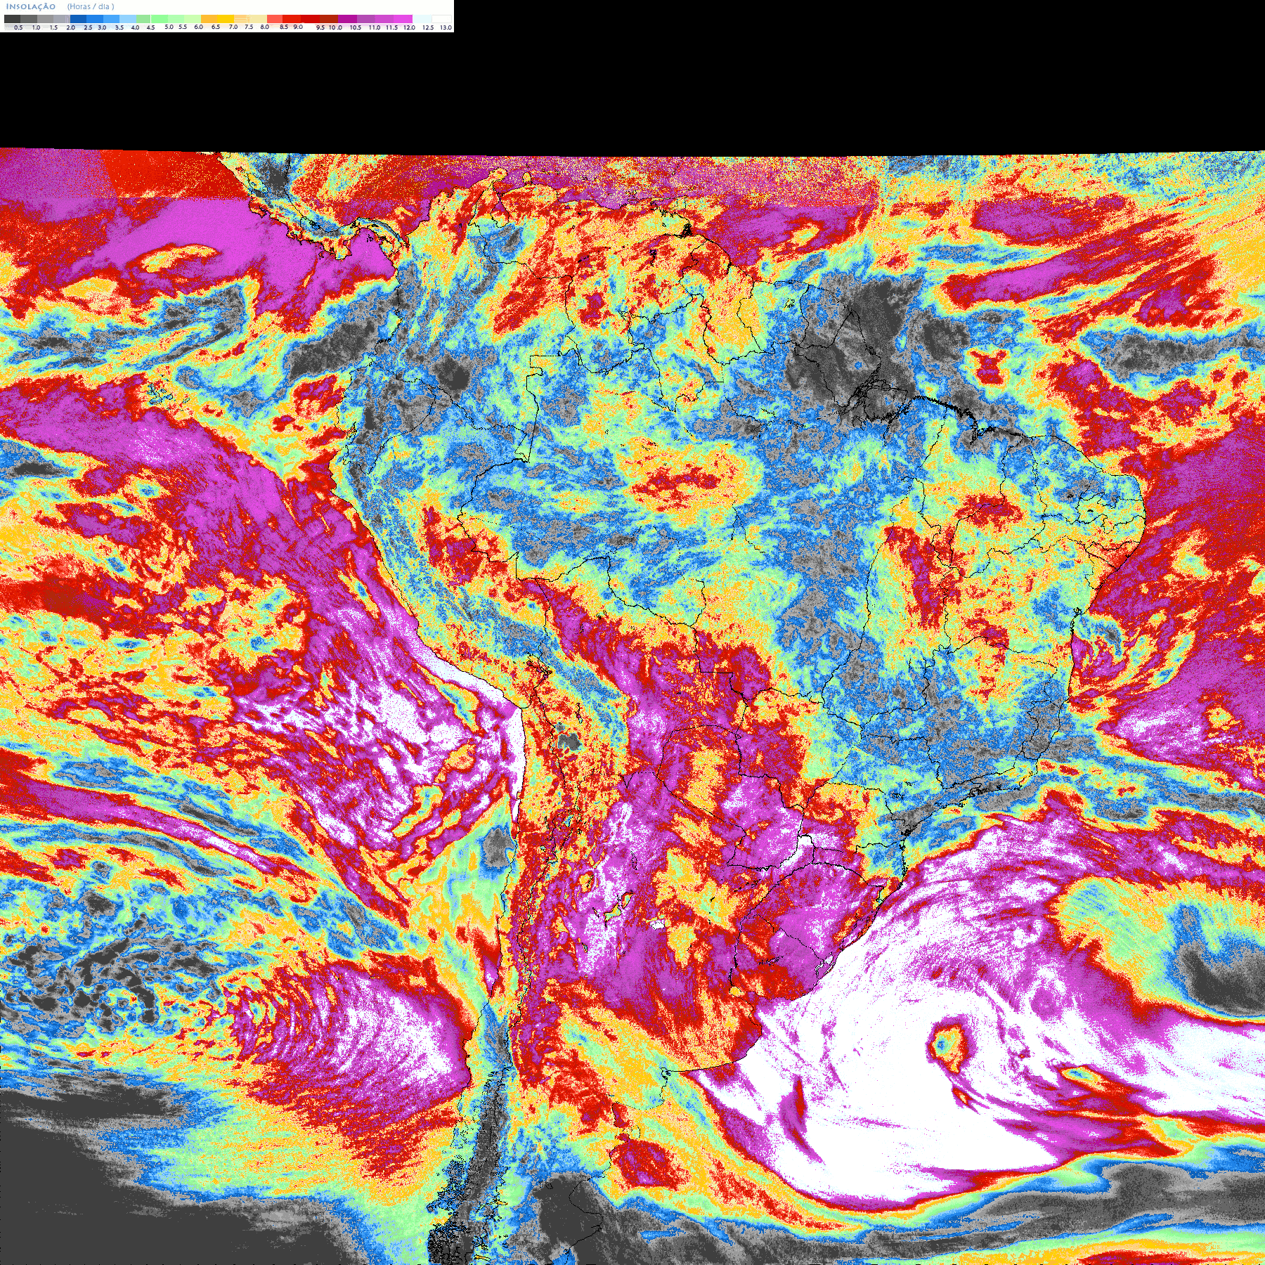The height and width of the screenshot is (1265, 1265).
Task: Click the '(Horas / dia)' units label
Action: (x=91, y=7)
